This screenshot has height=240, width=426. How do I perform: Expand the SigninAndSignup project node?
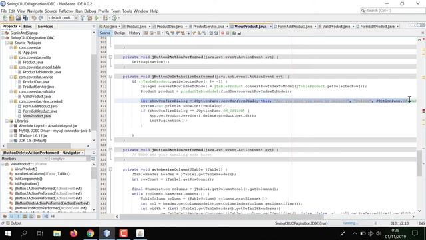pyautogui.click(x=3, y=33)
